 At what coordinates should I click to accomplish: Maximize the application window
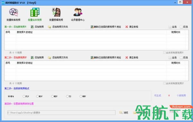[180, 2]
